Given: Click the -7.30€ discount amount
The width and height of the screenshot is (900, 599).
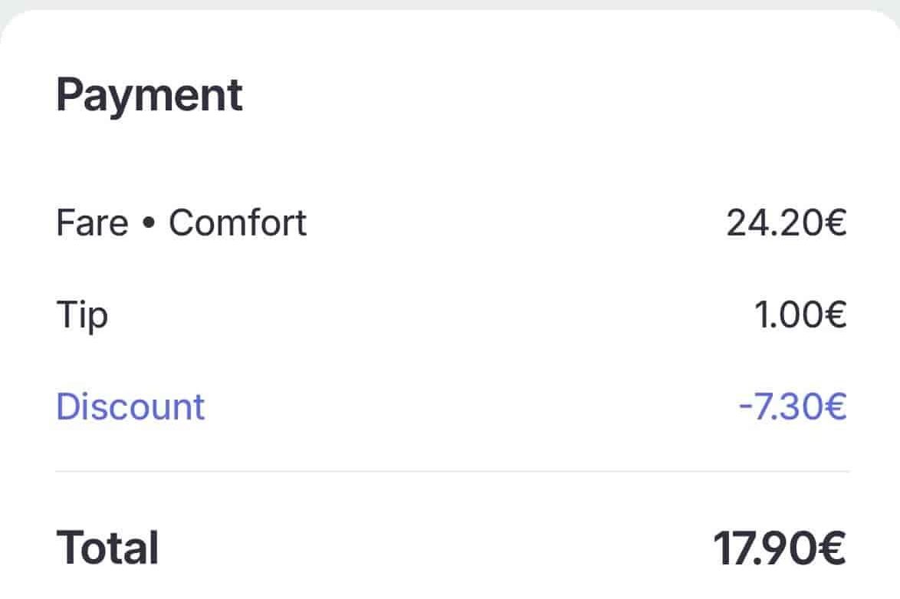Looking at the screenshot, I should point(792,406).
